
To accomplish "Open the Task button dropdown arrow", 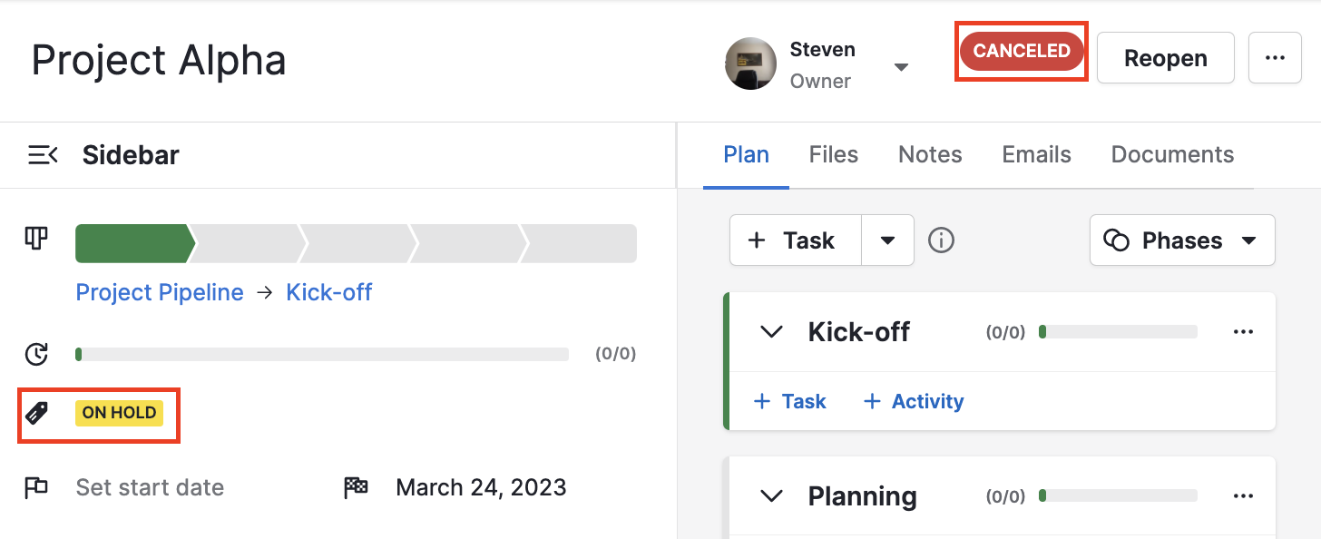I will [887, 240].
